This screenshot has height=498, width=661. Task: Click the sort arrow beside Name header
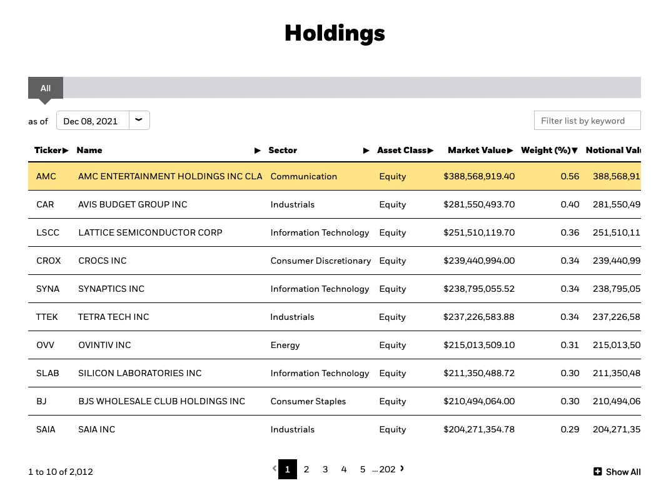tap(258, 151)
